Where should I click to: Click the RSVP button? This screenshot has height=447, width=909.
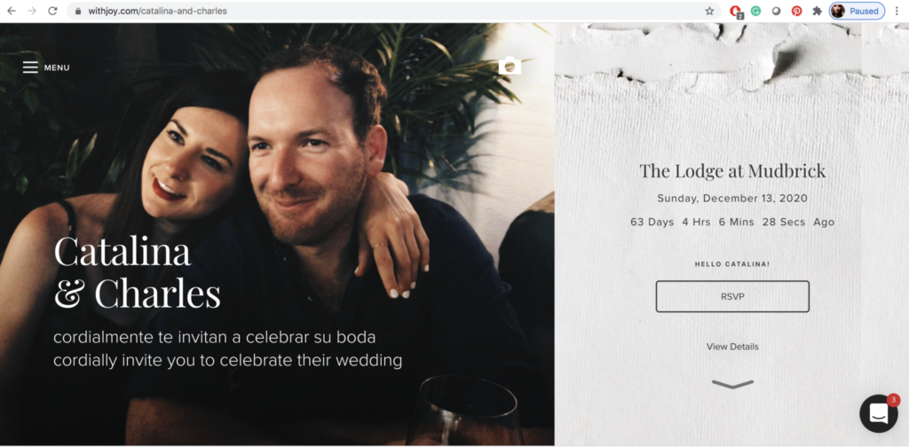pyautogui.click(x=732, y=296)
